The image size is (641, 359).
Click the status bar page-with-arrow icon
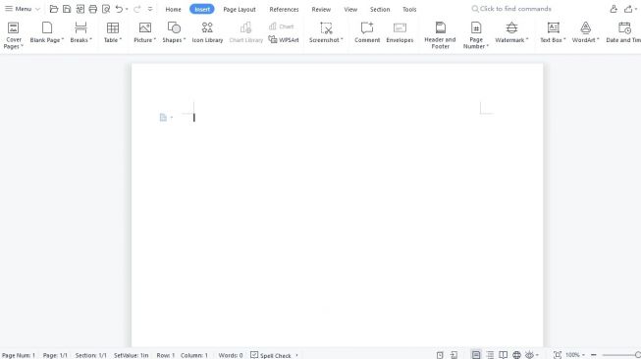454,355
